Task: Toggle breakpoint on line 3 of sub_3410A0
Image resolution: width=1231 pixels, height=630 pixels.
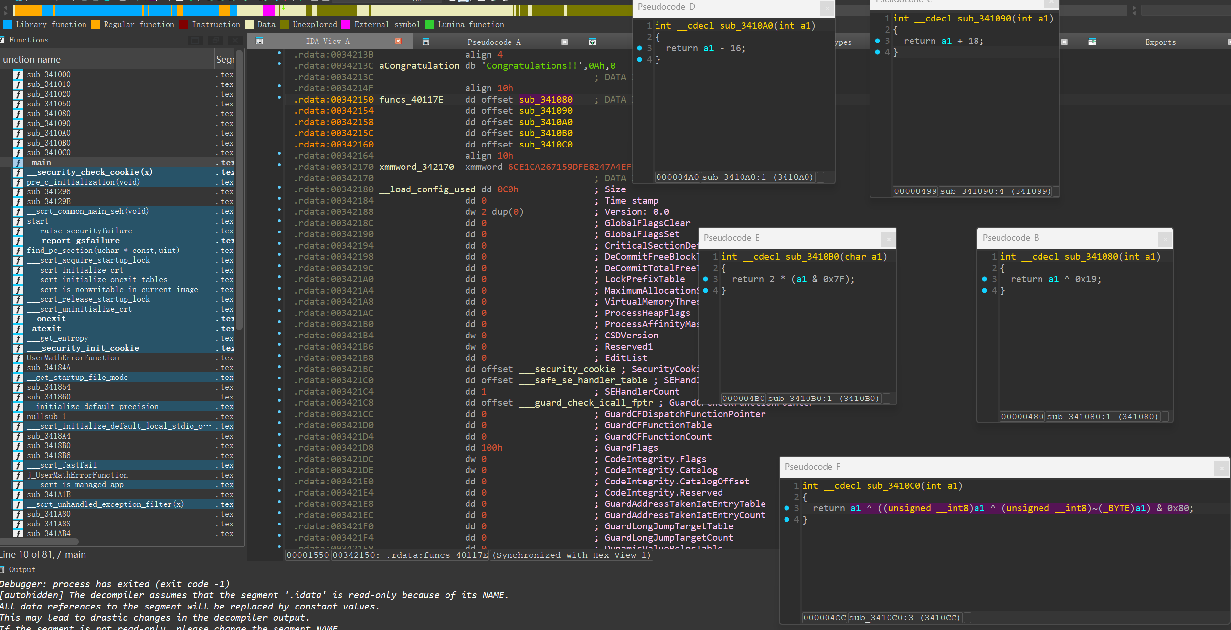Action: pos(639,48)
